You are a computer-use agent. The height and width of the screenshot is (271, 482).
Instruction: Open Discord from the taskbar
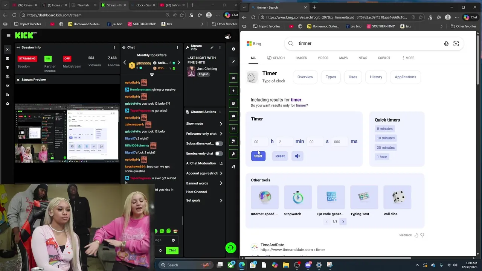pos(308,265)
